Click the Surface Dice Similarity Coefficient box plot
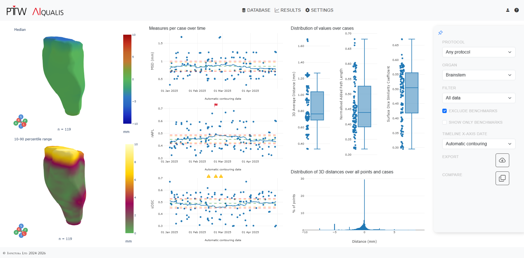 (x=412, y=93)
